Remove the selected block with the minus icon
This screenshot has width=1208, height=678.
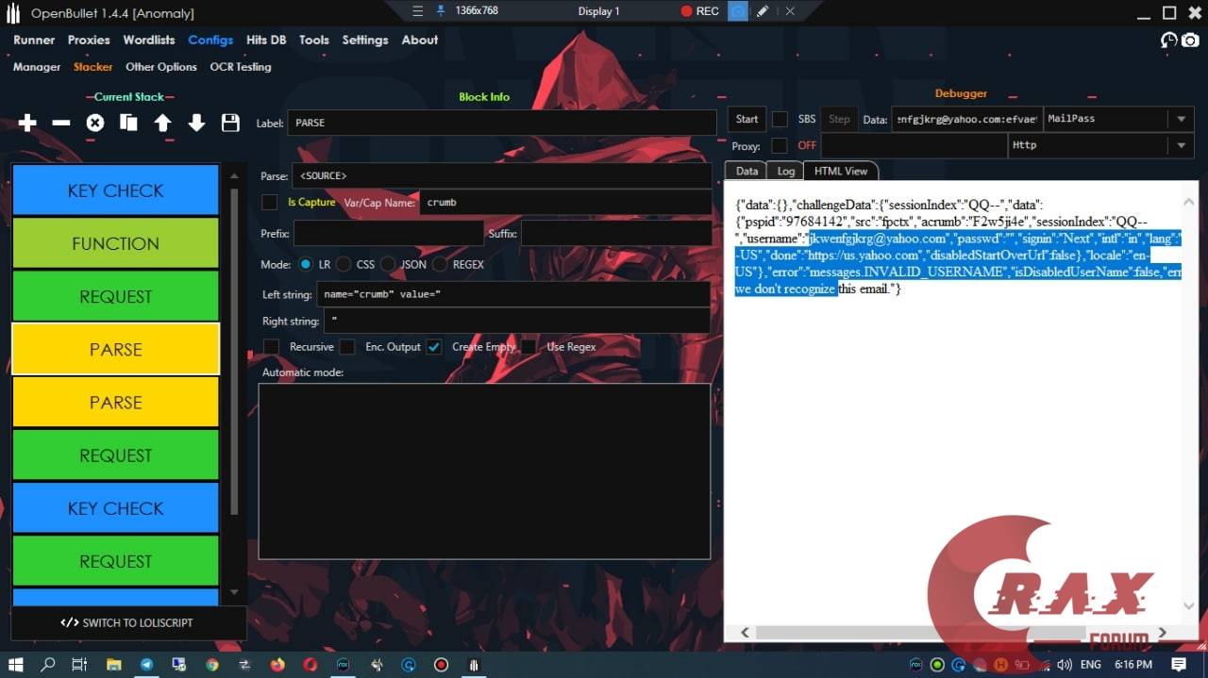point(61,123)
